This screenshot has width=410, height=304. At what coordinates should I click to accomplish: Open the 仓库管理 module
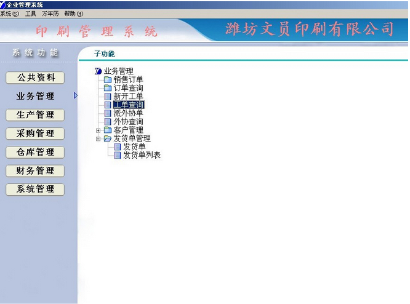pyautogui.click(x=35, y=152)
